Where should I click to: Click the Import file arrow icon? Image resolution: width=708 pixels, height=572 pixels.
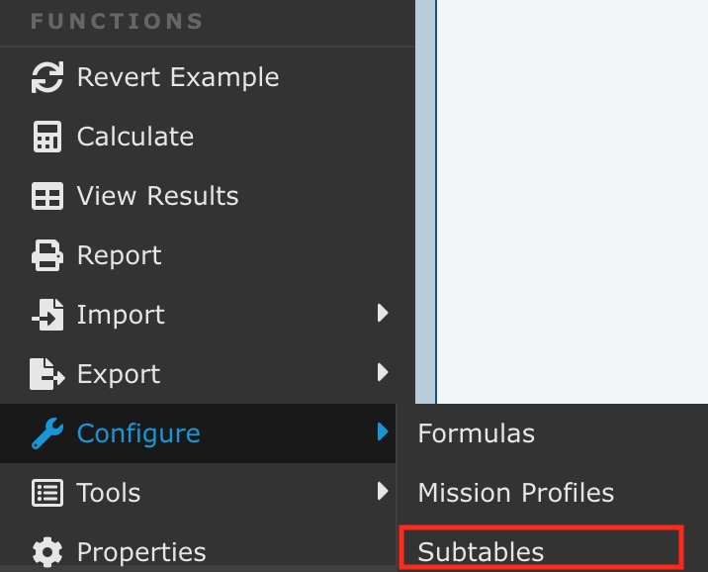click(x=47, y=316)
